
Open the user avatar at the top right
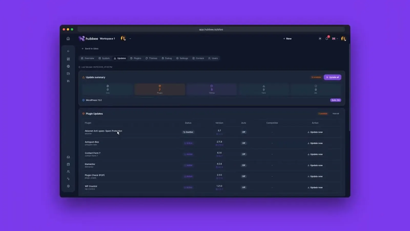tap(343, 38)
